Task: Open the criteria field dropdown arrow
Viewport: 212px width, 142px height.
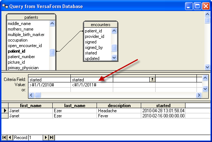Action: pos(152,79)
